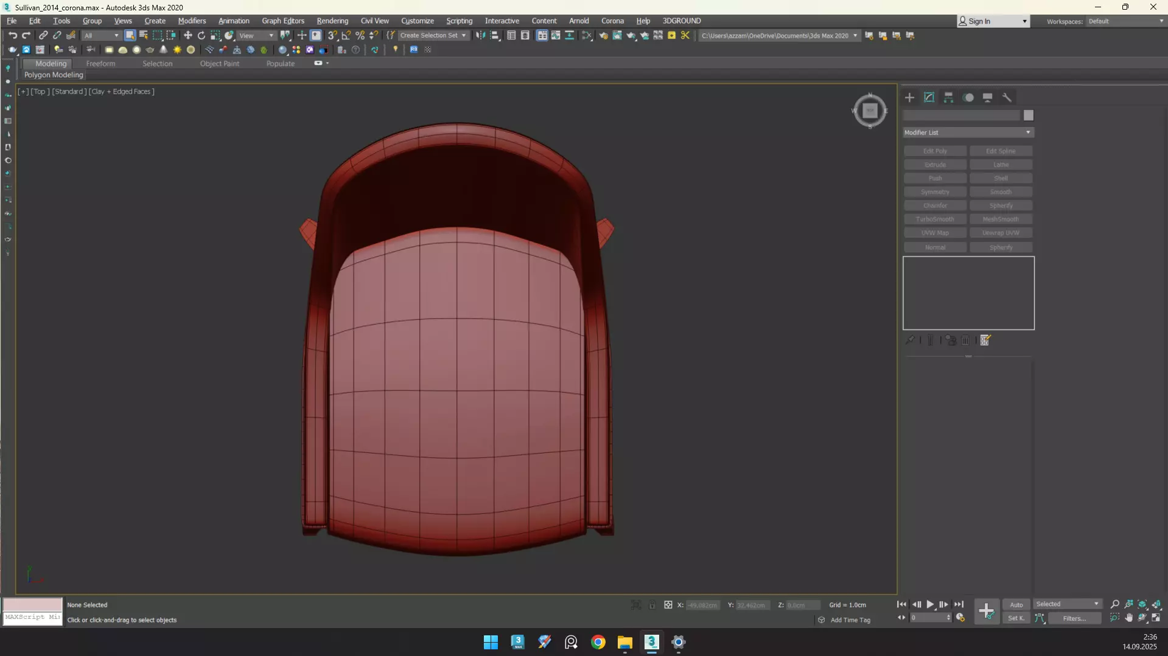The width and height of the screenshot is (1168, 656).
Task: Click the Unlink Selection icon
Action: [57, 35]
